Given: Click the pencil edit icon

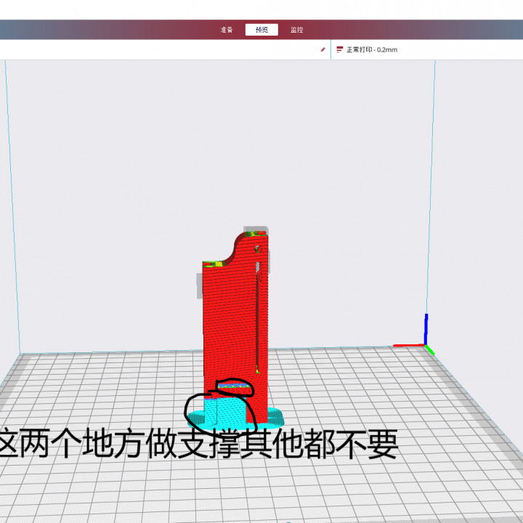Looking at the screenshot, I should tap(323, 49).
